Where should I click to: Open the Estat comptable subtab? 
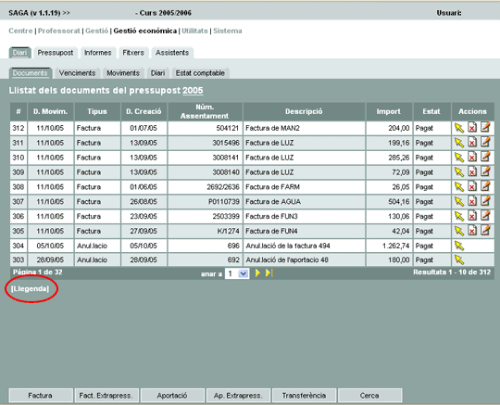[200, 73]
